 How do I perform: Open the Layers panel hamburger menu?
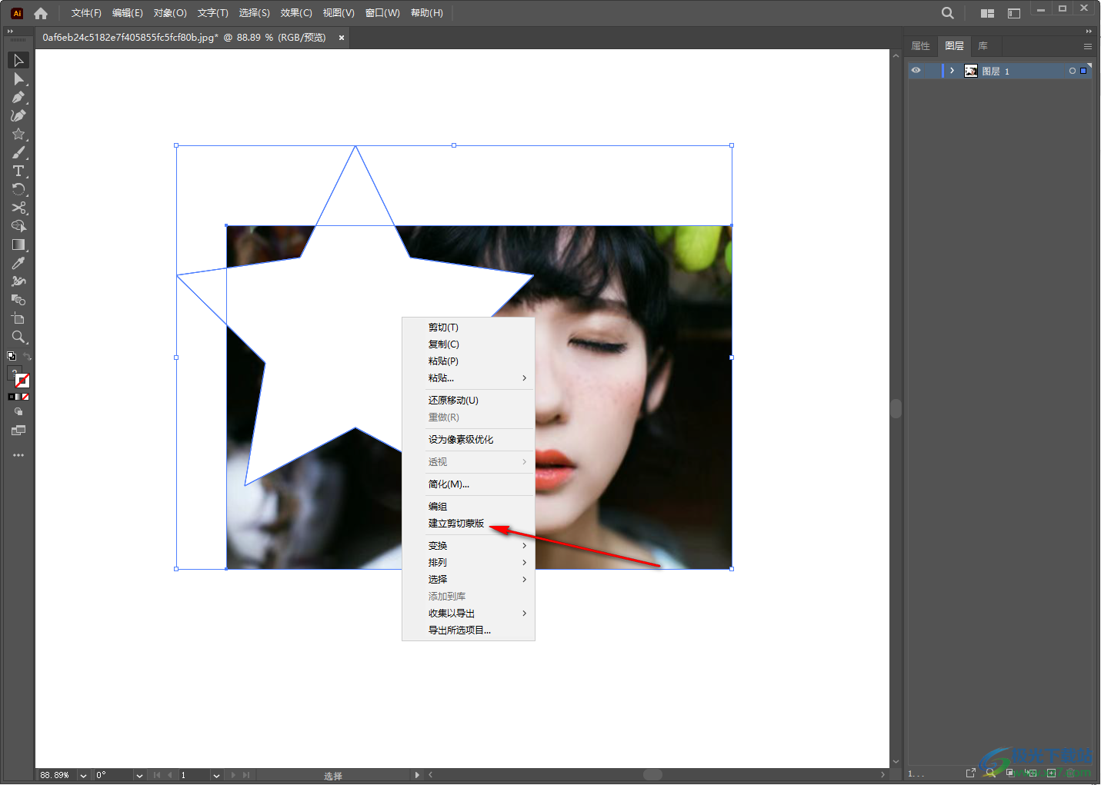pos(1088,46)
